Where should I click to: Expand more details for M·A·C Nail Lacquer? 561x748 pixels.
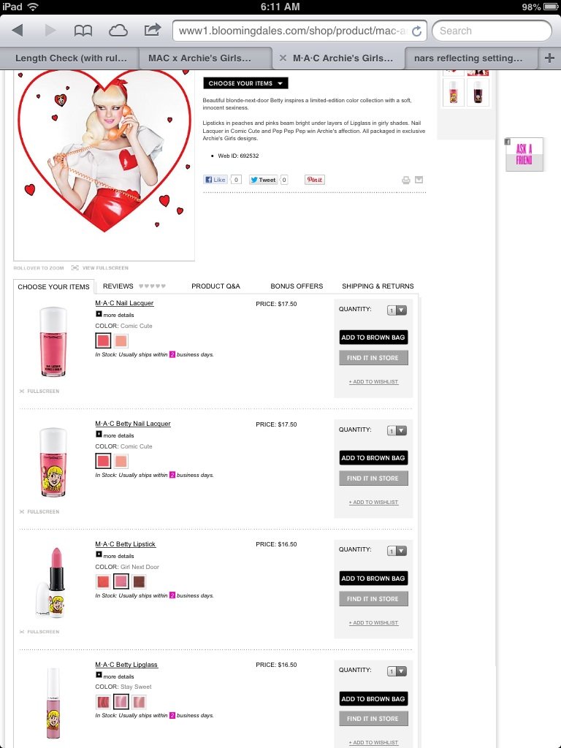[115, 315]
